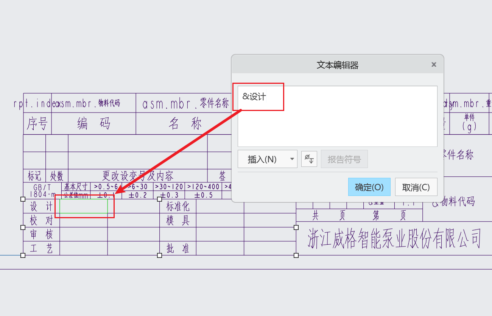The height and width of the screenshot is (316, 492).
Task: Select the green highlighted cell next to 设计
Action: (x=84, y=206)
